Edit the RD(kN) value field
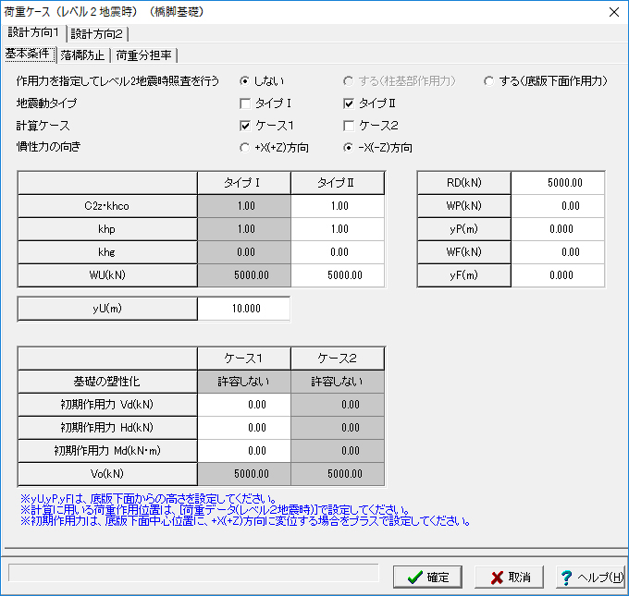The width and height of the screenshot is (629, 596). [558, 183]
